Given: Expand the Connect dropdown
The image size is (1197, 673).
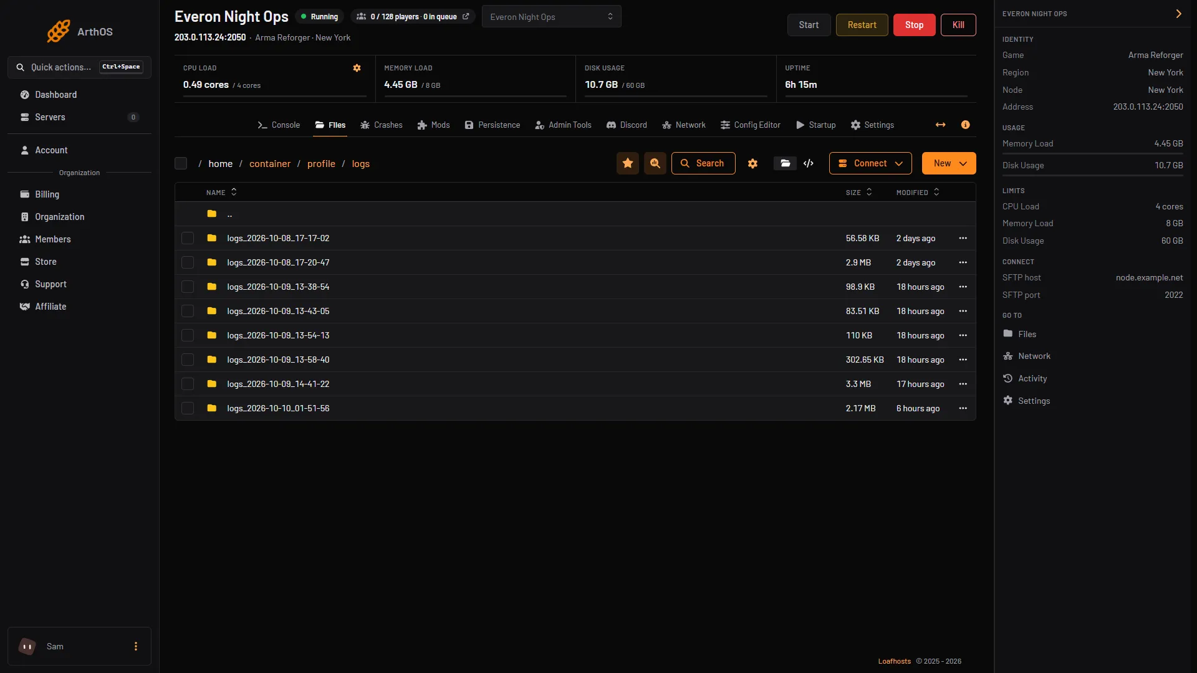Looking at the screenshot, I should [x=870, y=163].
